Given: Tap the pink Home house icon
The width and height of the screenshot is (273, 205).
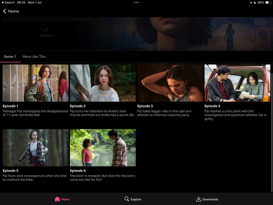Looking at the screenshot, I should coord(57,199).
